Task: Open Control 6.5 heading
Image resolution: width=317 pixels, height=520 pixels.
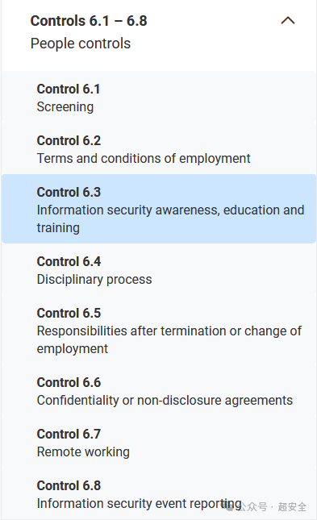Action: [69, 313]
